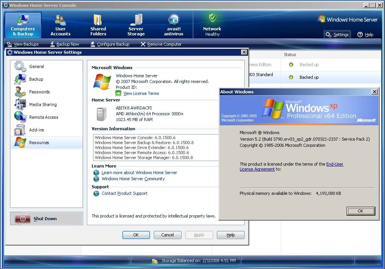
Task: Open Help in the console header
Action: pos(365,35)
